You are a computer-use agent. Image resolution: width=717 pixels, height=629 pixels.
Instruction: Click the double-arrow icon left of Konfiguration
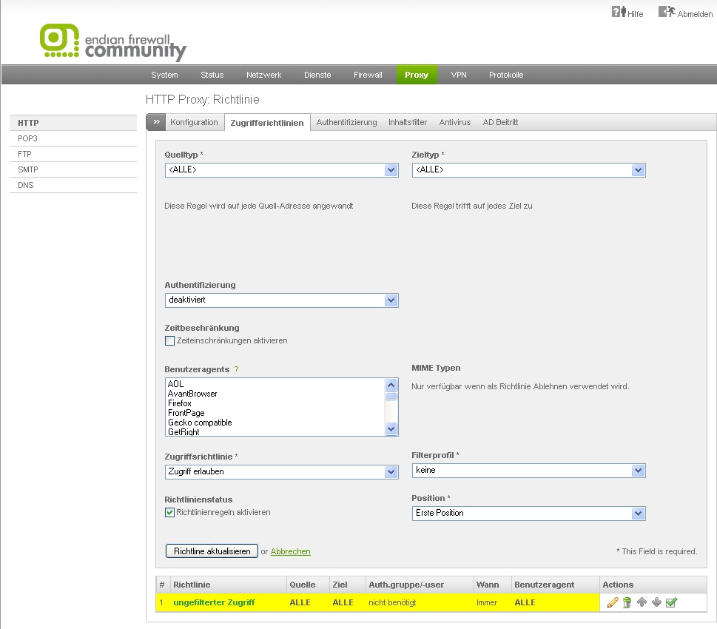pos(156,122)
